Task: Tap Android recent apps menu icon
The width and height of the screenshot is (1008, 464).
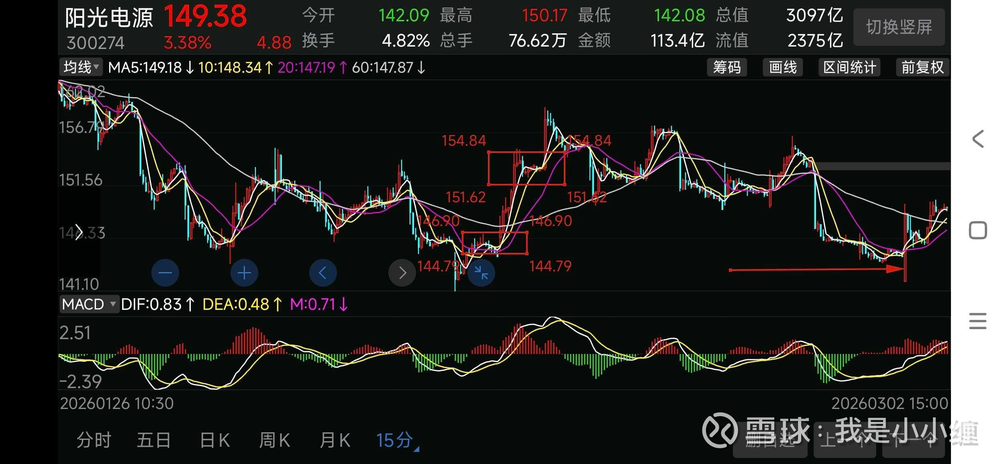Action: pos(978,321)
